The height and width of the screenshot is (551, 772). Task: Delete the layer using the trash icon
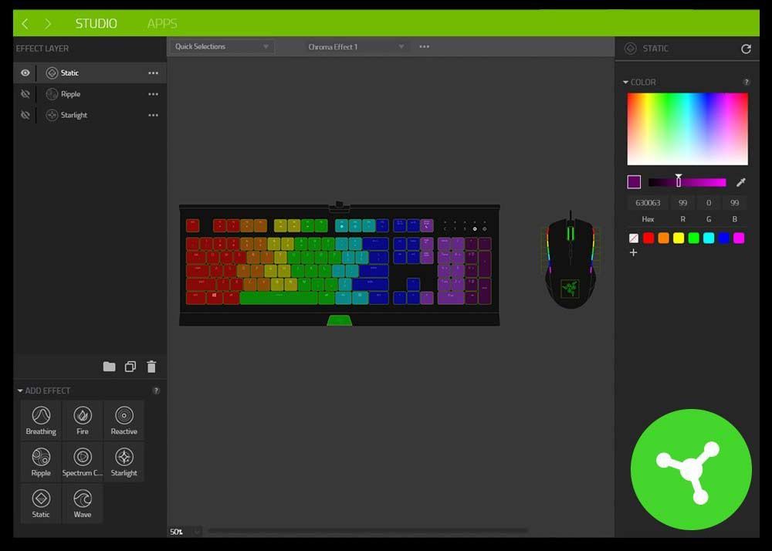[x=152, y=367]
